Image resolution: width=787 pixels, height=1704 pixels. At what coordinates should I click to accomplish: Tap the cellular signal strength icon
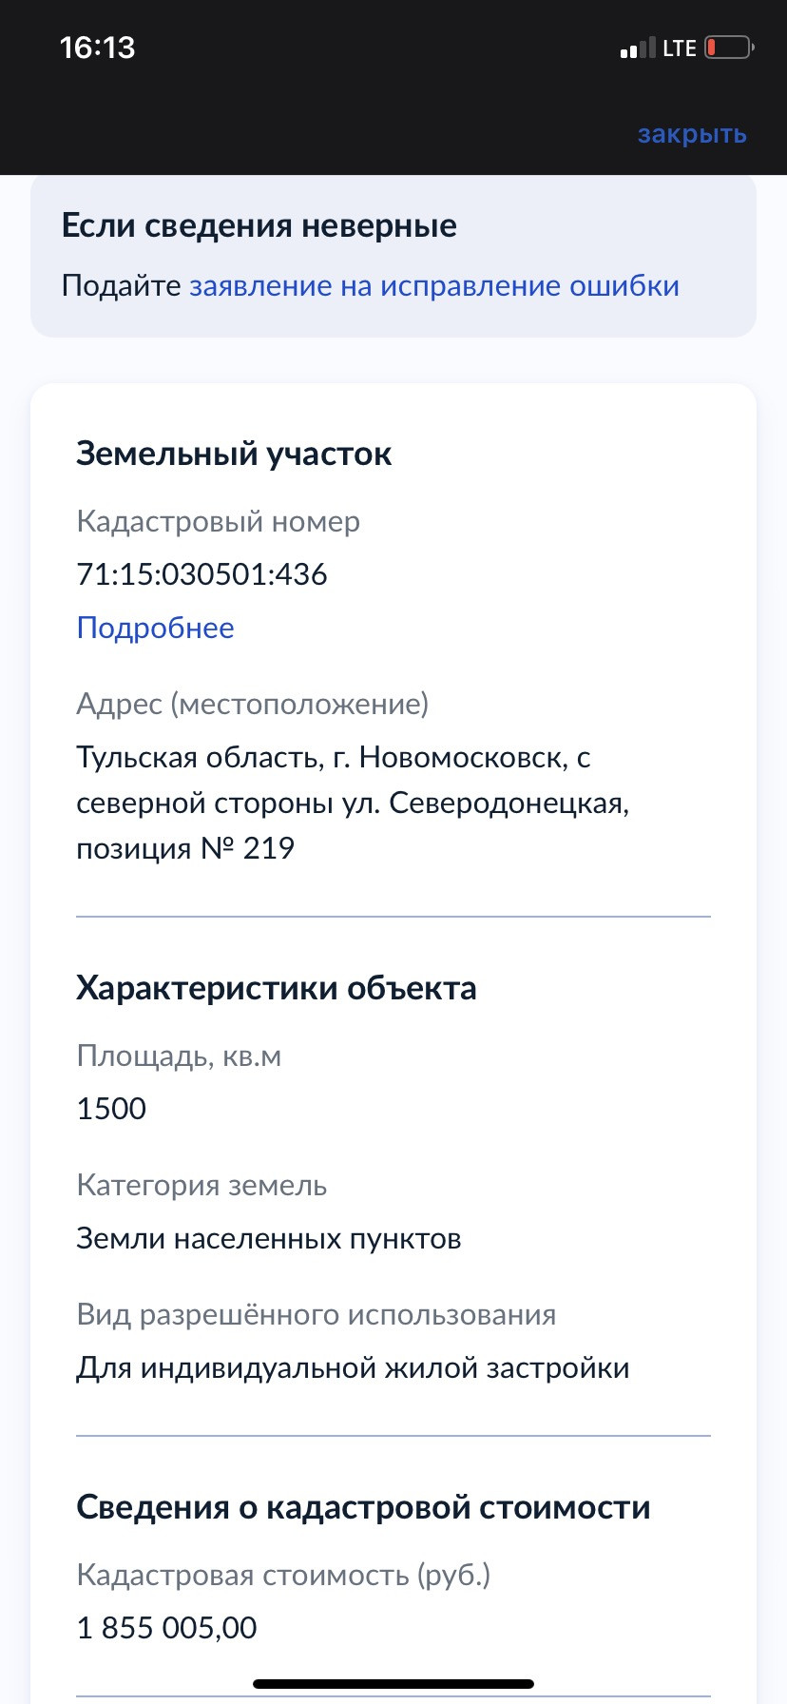(x=638, y=48)
